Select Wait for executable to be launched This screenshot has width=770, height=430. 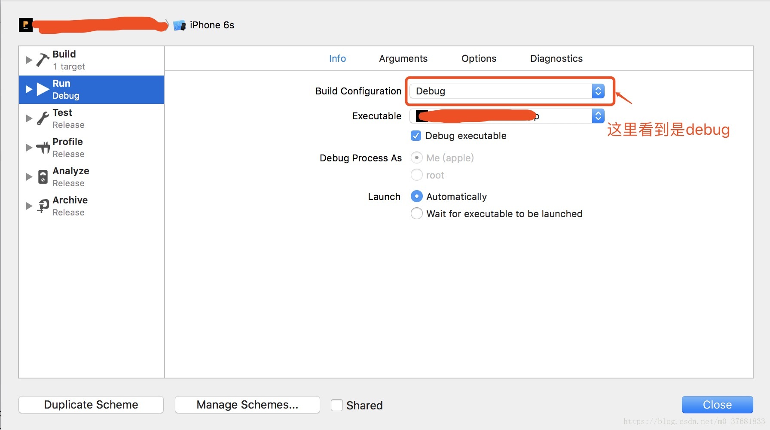click(x=417, y=213)
